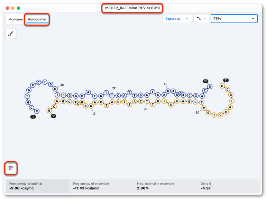Viewport: 266px width, 199px height.
Task: Click the blue strand 5' end marker
Action: pyautogui.click(x=205, y=81)
